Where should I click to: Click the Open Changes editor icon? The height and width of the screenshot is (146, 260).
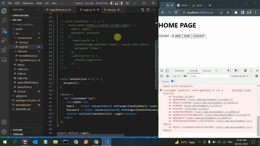143,10
